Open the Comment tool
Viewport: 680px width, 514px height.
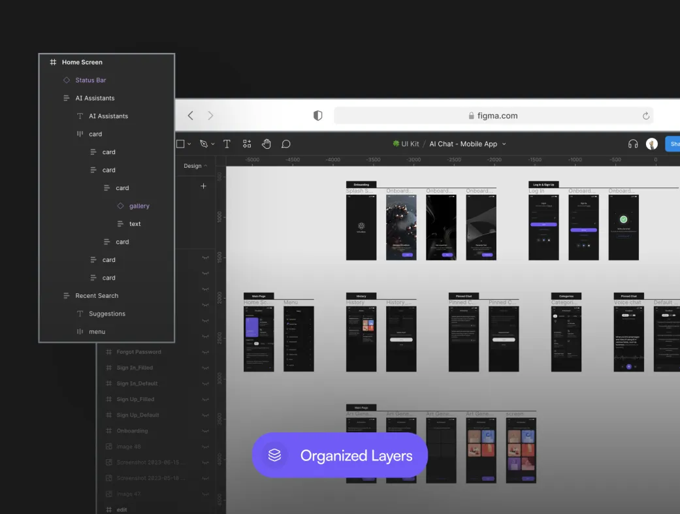pos(285,144)
